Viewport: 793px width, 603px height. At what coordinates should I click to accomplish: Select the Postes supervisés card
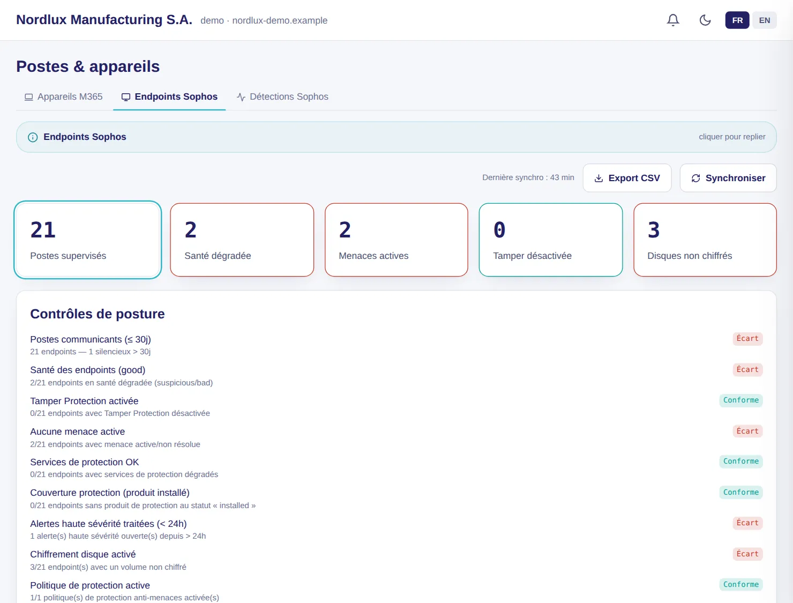(88, 240)
